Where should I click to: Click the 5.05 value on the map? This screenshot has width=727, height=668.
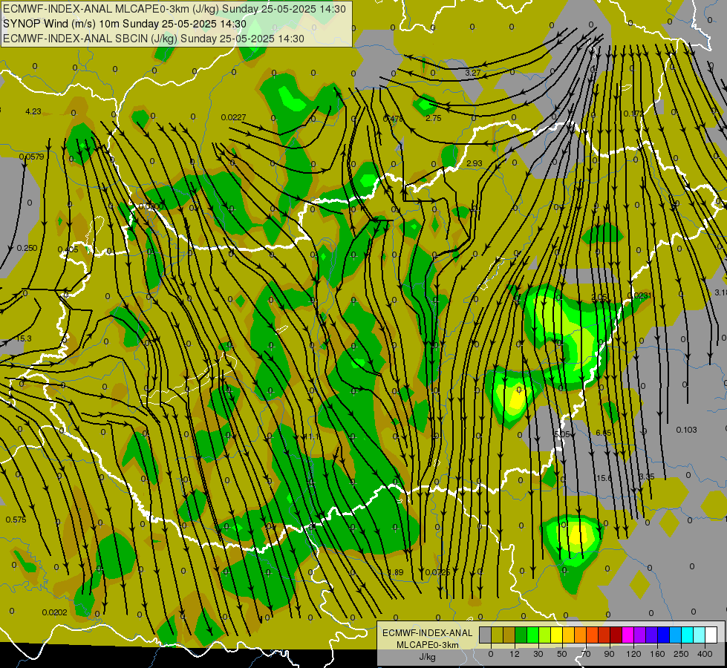click(x=562, y=434)
